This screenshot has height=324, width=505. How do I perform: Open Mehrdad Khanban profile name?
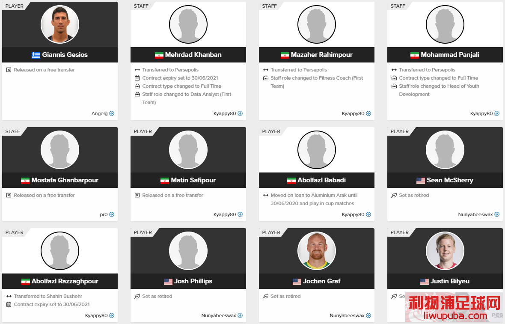coord(193,55)
